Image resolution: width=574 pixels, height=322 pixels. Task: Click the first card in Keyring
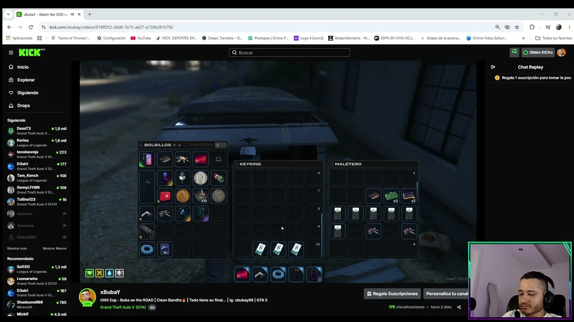click(x=260, y=249)
